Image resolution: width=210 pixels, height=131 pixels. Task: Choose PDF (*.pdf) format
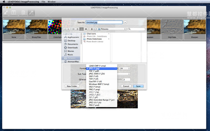[102, 71]
